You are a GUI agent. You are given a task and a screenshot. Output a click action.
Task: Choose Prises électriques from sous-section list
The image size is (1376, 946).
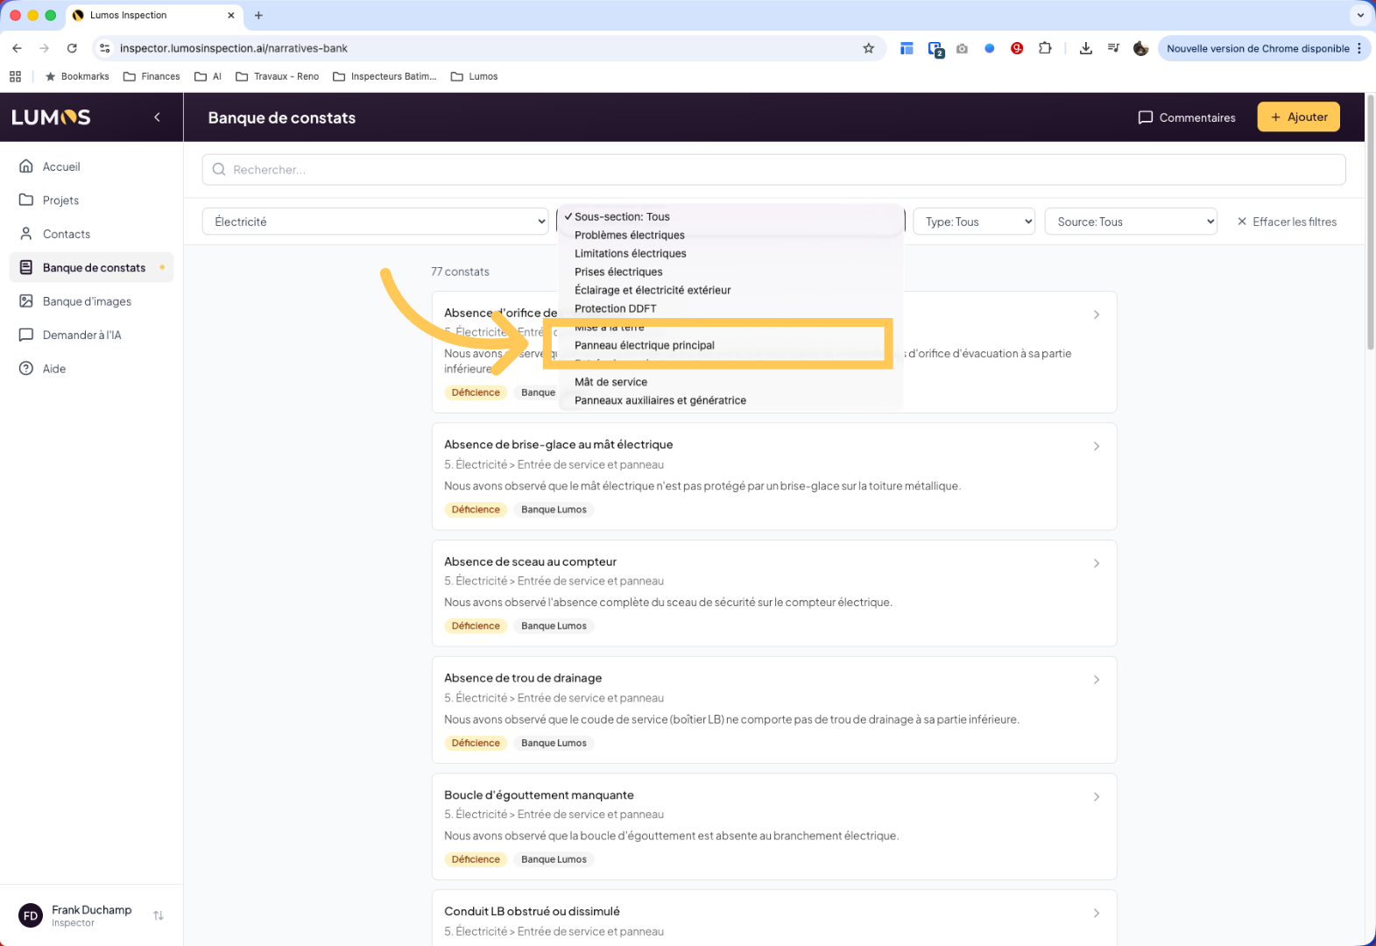click(x=618, y=272)
